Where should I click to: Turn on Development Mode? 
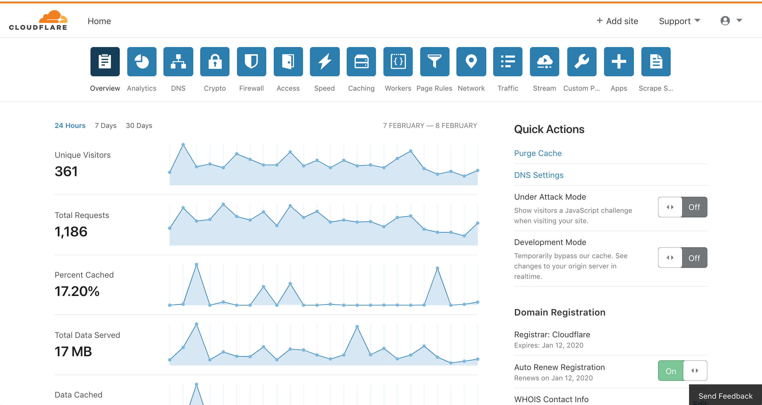(682, 258)
